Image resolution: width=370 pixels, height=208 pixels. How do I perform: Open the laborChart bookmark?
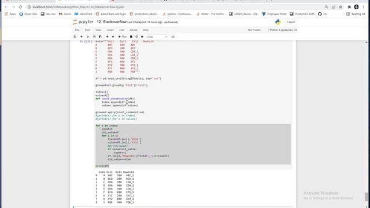click(83, 14)
